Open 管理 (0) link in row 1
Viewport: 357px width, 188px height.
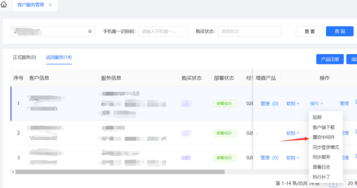coord(269,104)
